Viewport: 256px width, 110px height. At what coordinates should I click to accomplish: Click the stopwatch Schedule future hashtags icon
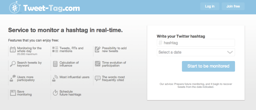[x=55, y=92]
